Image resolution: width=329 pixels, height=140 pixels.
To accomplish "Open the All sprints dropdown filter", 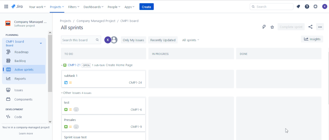I will point(191,40).
